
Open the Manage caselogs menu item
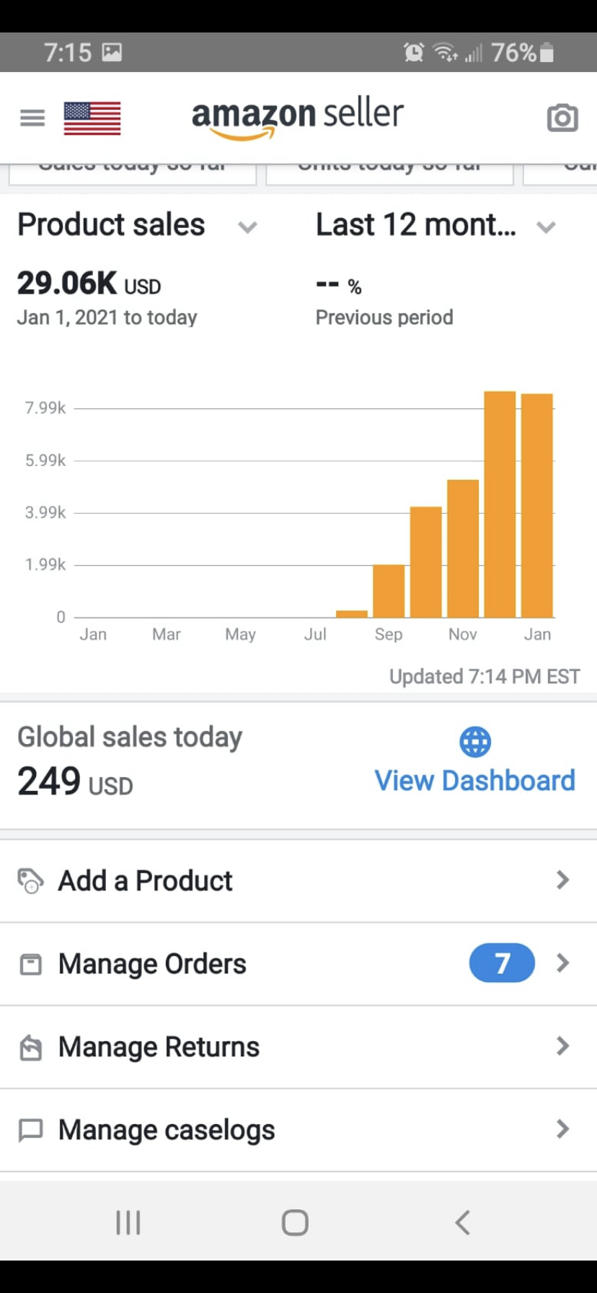[x=167, y=1130]
